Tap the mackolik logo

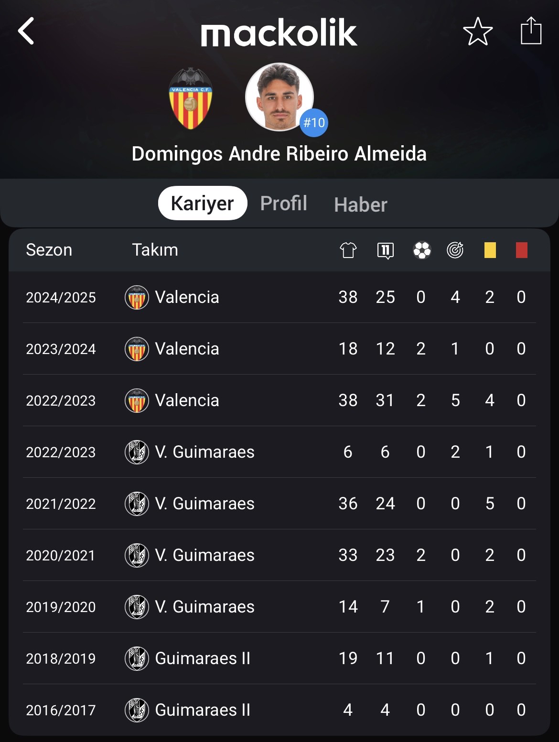(x=279, y=32)
